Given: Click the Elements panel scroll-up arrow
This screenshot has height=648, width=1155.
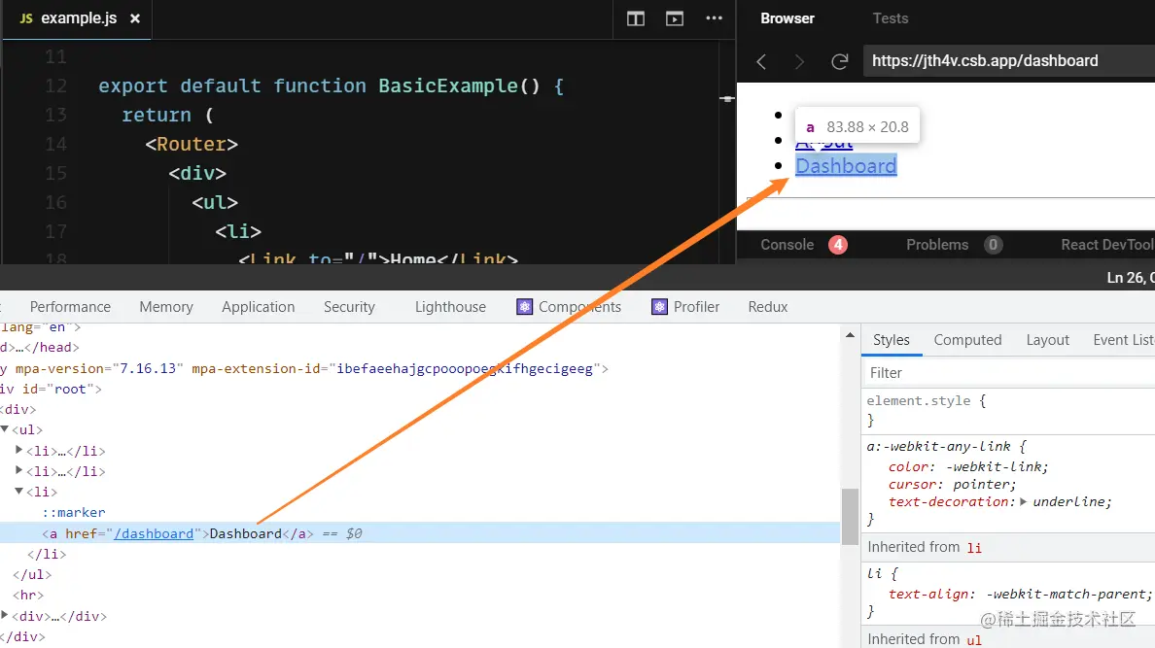Looking at the screenshot, I should (x=850, y=335).
